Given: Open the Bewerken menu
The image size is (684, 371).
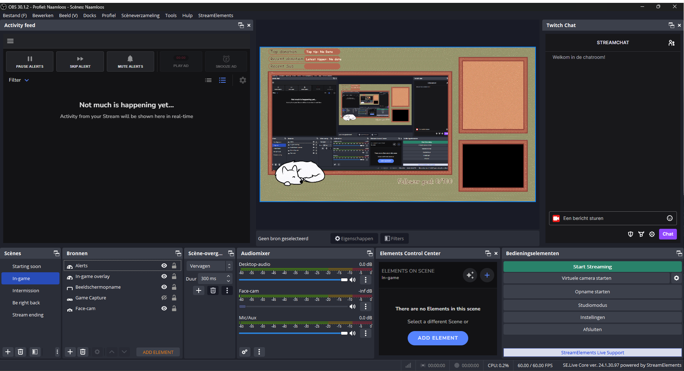Looking at the screenshot, I should click(43, 15).
